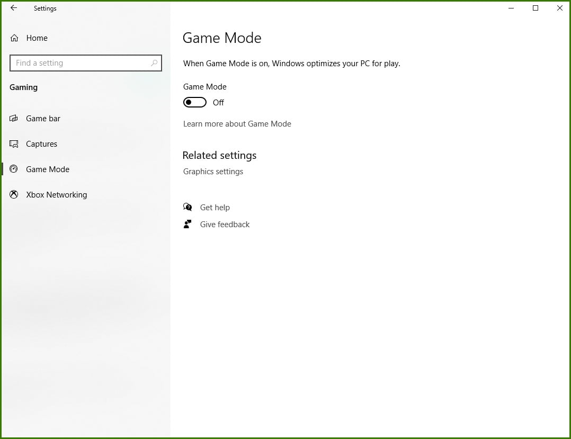Minimize the Settings window
Screen dimensions: 571x439
click(511, 8)
